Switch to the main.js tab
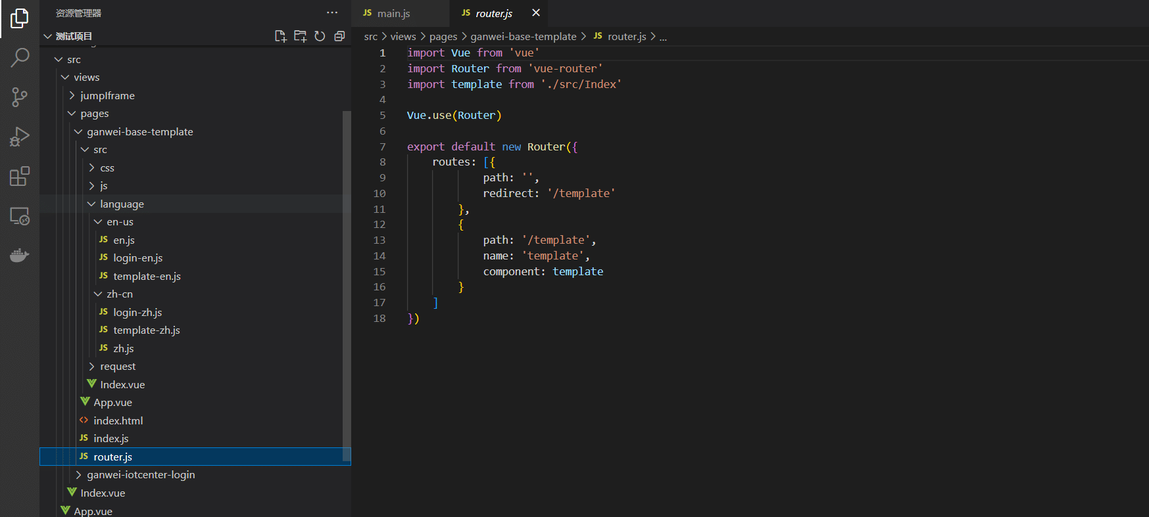Image resolution: width=1149 pixels, height=517 pixels. pyautogui.click(x=393, y=13)
